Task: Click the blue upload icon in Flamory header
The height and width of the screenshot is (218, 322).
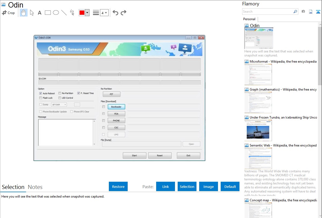Action: 318,12
